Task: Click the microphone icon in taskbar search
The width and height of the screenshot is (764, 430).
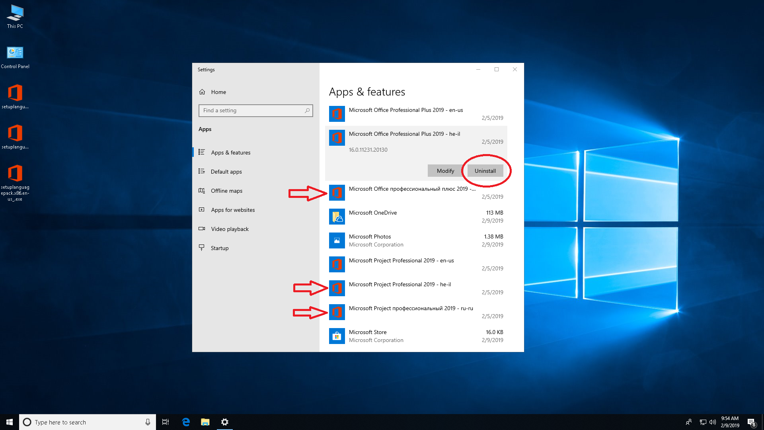Action: coord(148,422)
